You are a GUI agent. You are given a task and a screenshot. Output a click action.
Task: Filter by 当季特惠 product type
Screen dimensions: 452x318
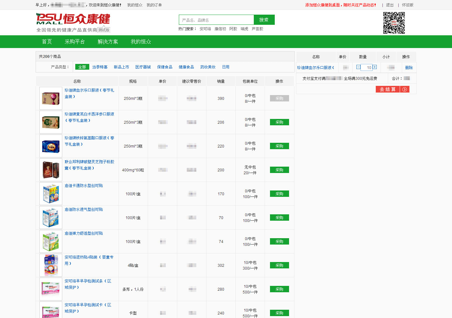click(100, 67)
